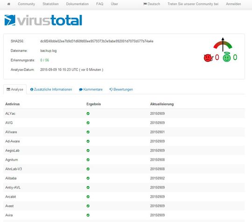Switch to Zusätzliche Informationen tab
252x222 pixels.
tap(51, 90)
